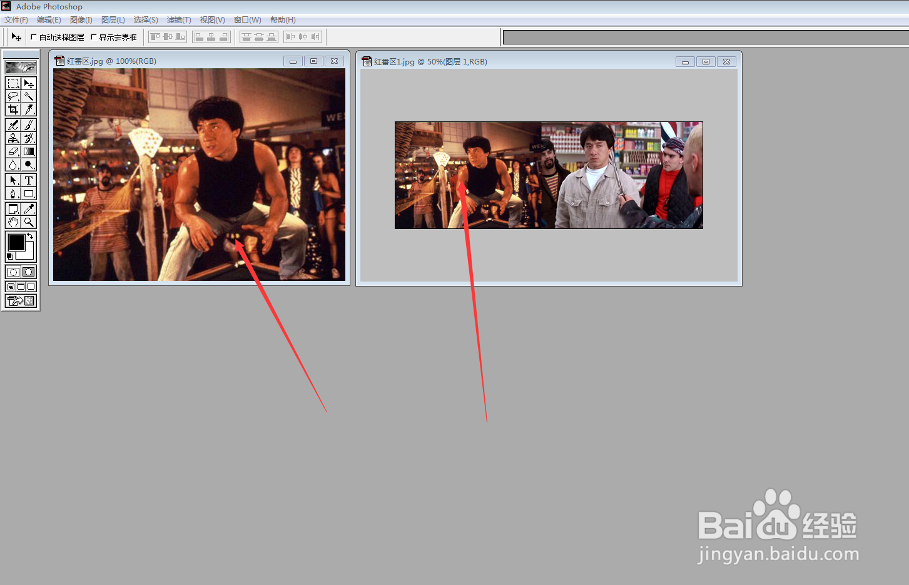Viewport: 909px width, 585px height.
Task: Click Distribute Right Edges button
Action: coord(315,37)
